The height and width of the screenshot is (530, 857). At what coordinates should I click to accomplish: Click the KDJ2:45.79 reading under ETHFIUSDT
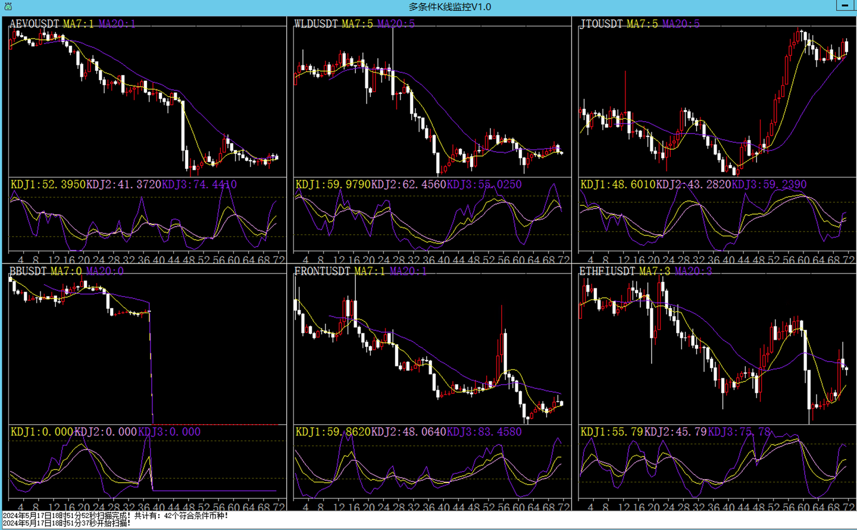tap(675, 432)
